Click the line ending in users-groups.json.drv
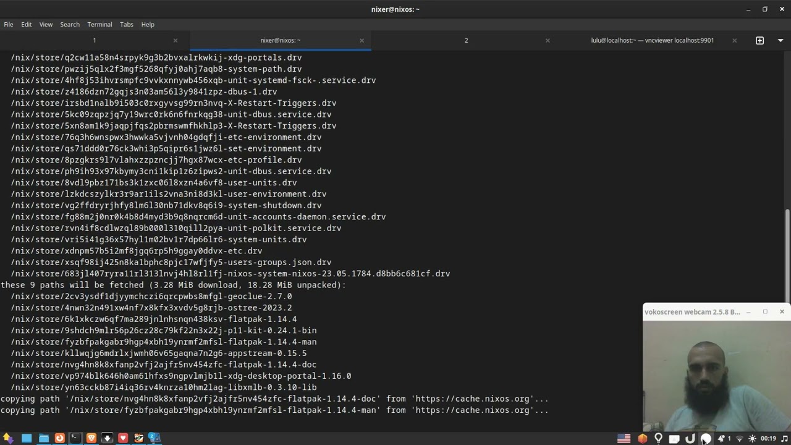The image size is (791, 445). [171, 262]
